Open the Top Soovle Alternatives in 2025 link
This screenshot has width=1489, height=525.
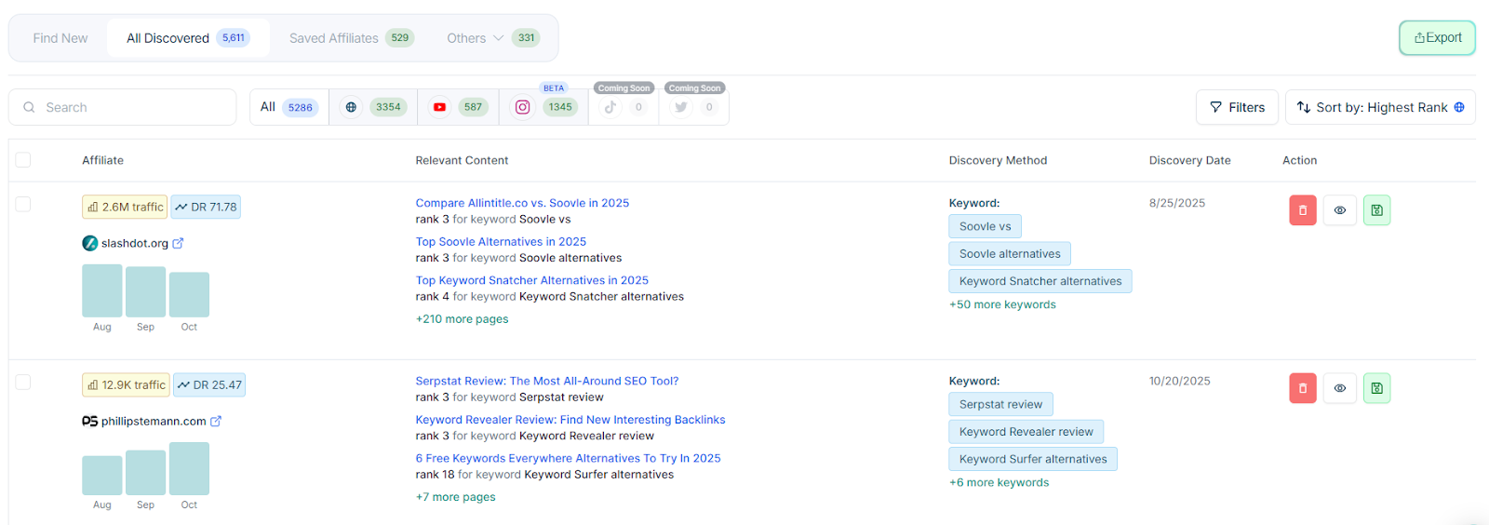click(x=501, y=242)
